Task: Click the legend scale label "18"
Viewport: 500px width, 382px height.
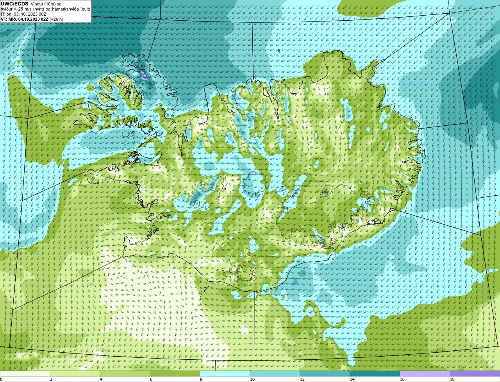Action: [x=452, y=379]
